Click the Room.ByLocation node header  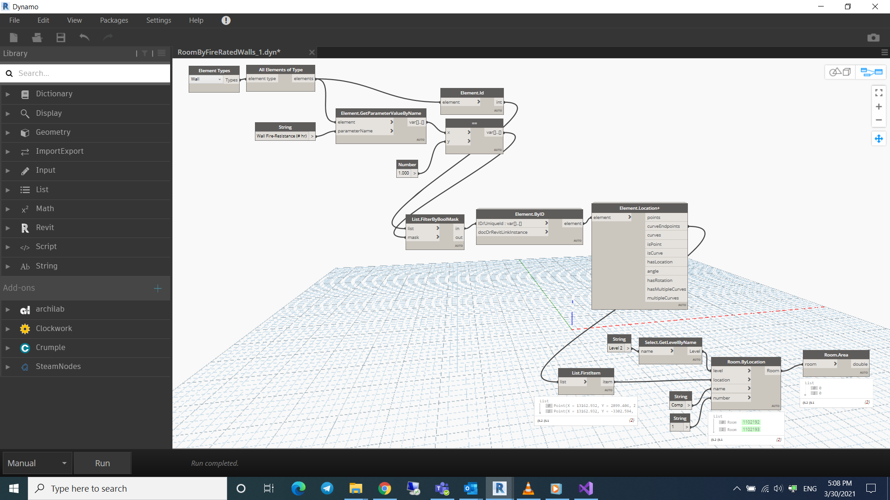(x=746, y=362)
